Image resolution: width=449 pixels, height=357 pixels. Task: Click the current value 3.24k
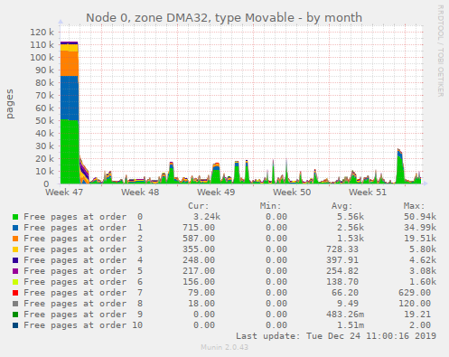coord(207,217)
